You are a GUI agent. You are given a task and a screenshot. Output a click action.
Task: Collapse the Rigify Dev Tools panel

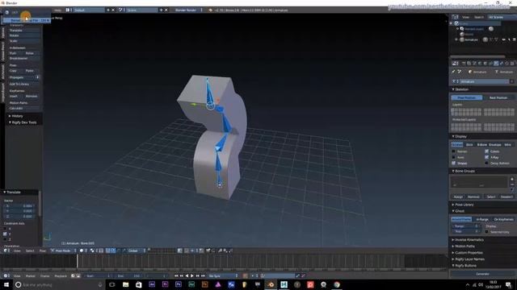23,122
